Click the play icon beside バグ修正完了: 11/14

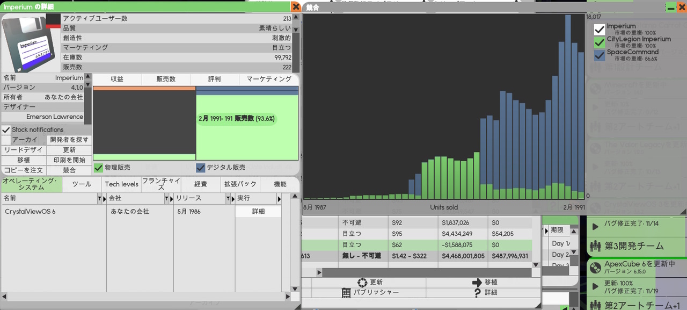pos(595,227)
